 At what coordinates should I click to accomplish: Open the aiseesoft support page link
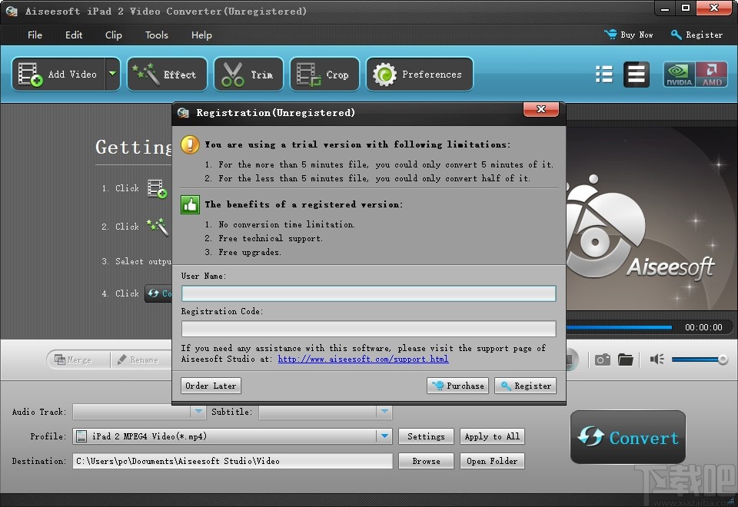coord(363,359)
